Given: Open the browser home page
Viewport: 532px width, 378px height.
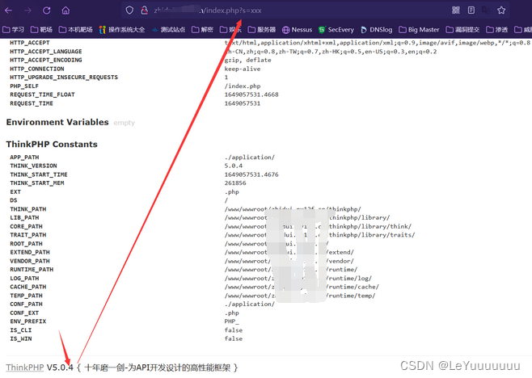Looking at the screenshot, I should coord(65,10).
